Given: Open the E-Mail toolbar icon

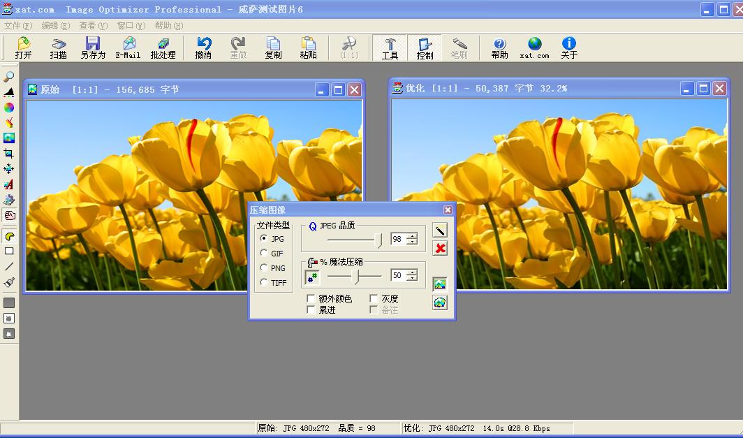Looking at the screenshot, I should [x=128, y=48].
